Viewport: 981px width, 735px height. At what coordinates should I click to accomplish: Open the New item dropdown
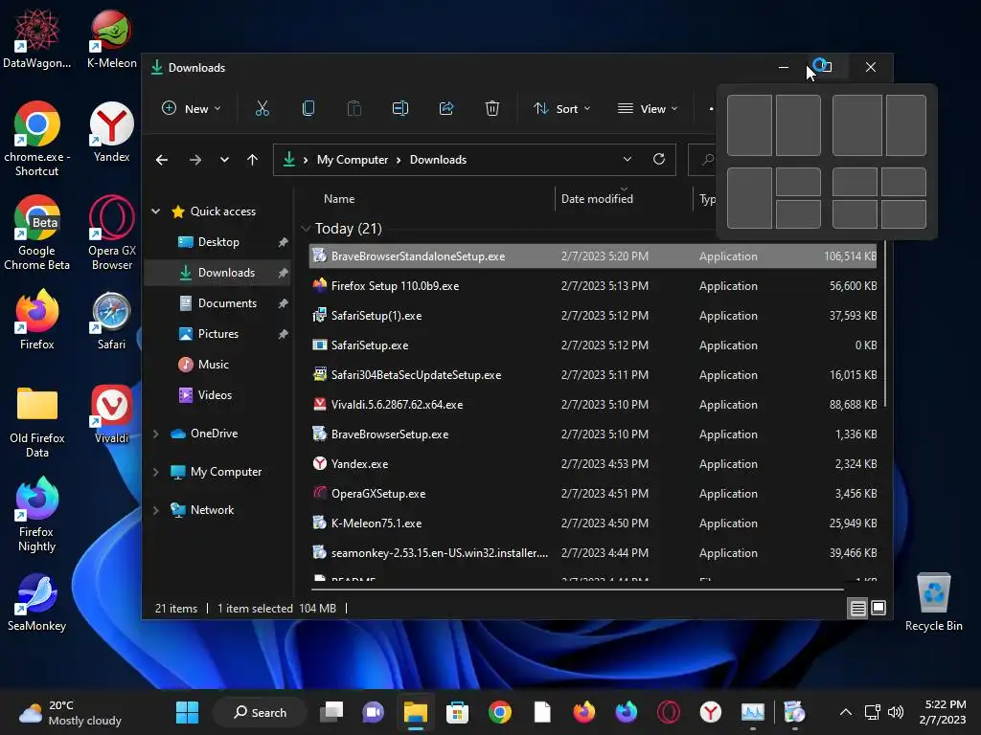pyautogui.click(x=191, y=109)
